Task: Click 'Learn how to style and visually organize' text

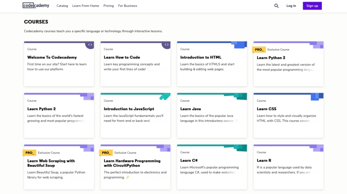Action: 286,118
